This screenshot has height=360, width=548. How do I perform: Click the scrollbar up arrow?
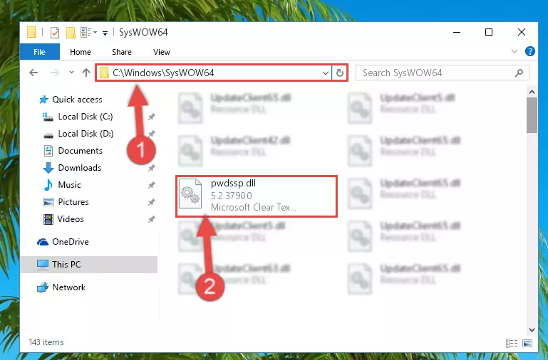532,92
